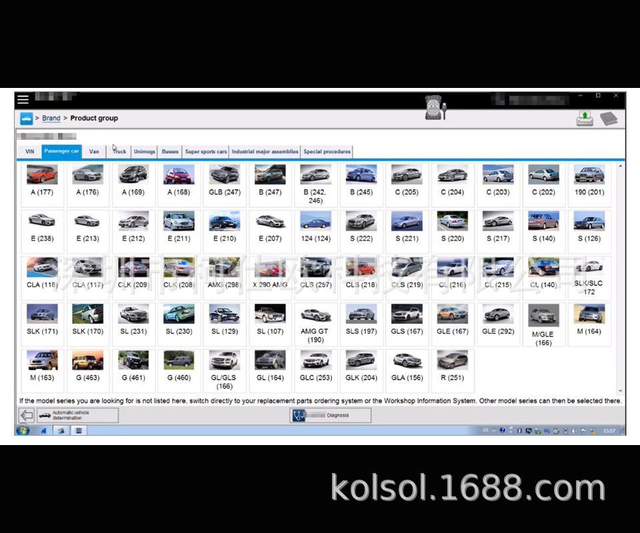The height and width of the screenshot is (533, 640).
Task: Click the green upload arrow icon
Action: click(585, 119)
